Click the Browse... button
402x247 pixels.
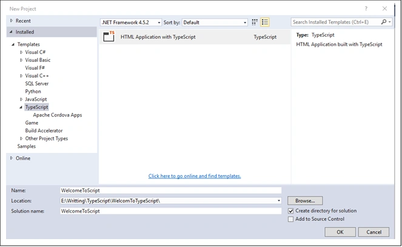point(305,201)
